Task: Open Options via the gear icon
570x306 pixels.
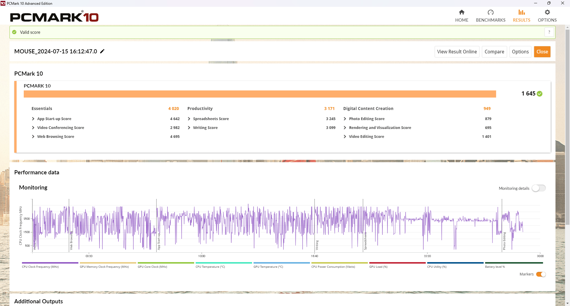Action: pyautogui.click(x=547, y=12)
